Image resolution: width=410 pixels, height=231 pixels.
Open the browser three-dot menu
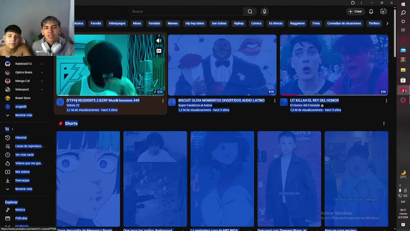(x=361, y=3)
